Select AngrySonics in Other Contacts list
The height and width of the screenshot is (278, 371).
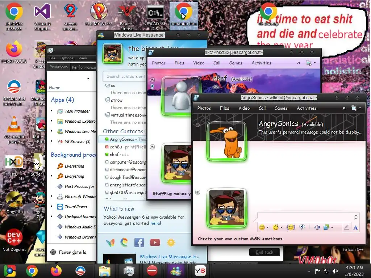click(x=122, y=139)
